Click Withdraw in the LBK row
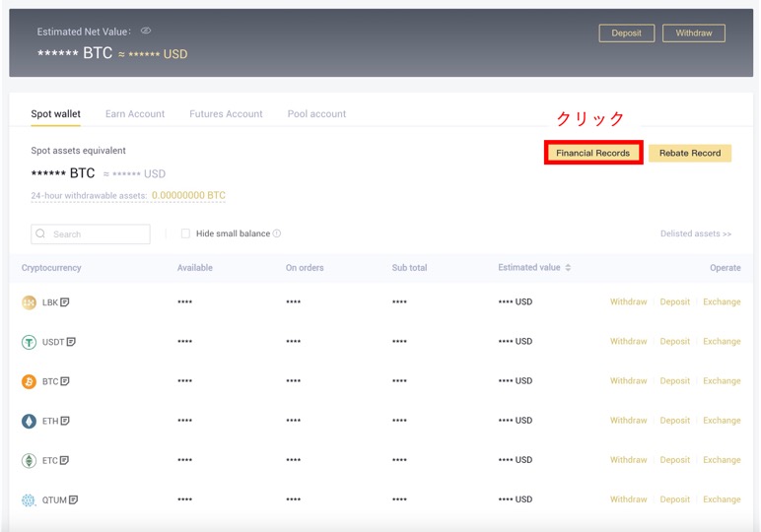Viewport: 761px width, 532px height. pos(629,301)
